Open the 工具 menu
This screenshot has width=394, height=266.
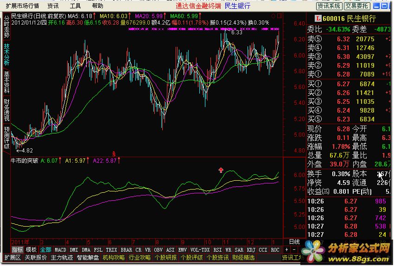76,6
